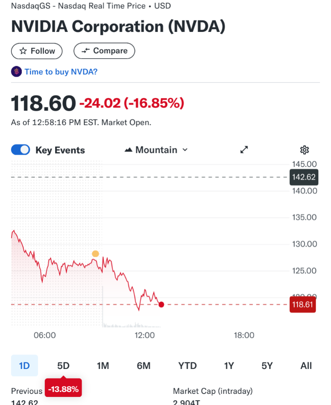Switch to the 6M range
This screenshot has height=405, width=331.
(x=143, y=365)
